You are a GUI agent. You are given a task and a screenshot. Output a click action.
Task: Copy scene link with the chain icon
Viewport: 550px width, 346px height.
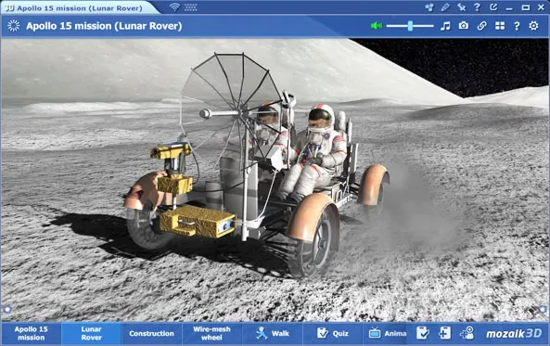(x=481, y=26)
